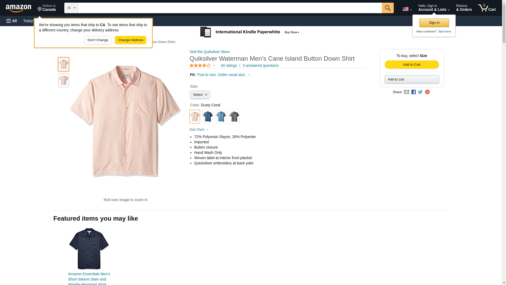Choose the dark navy blue shirt color
Screen dimensions: 506x285
click(208, 117)
